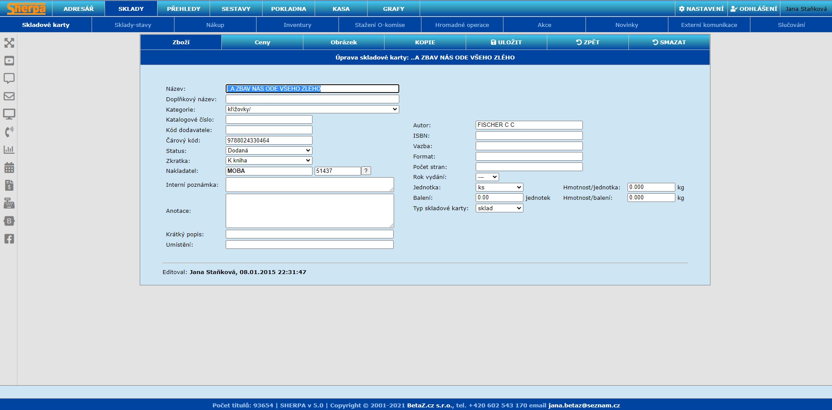
Task: Click the Hmotnost/jednotka field
Action: (x=651, y=187)
